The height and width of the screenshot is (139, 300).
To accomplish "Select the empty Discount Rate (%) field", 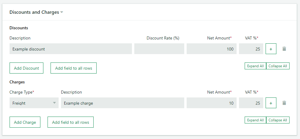I will click(x=159, y=49).
